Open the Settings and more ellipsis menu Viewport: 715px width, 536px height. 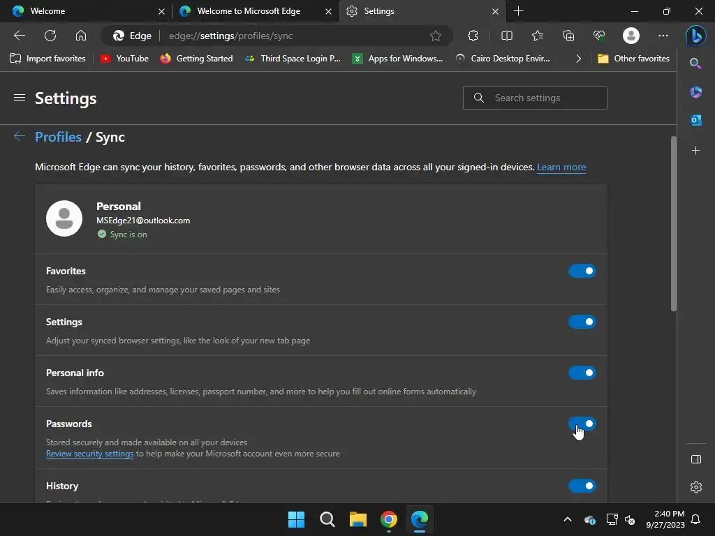tap(663, 36)
